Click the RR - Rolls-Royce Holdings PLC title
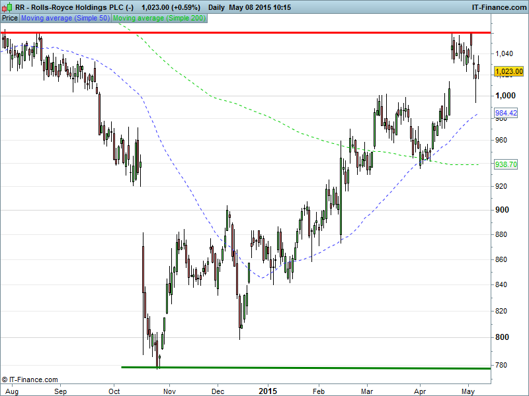This screenshot has width=529, height=396. (74, 7)
